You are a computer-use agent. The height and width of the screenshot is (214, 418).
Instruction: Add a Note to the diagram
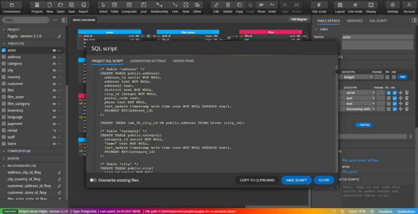coord(186,7)
